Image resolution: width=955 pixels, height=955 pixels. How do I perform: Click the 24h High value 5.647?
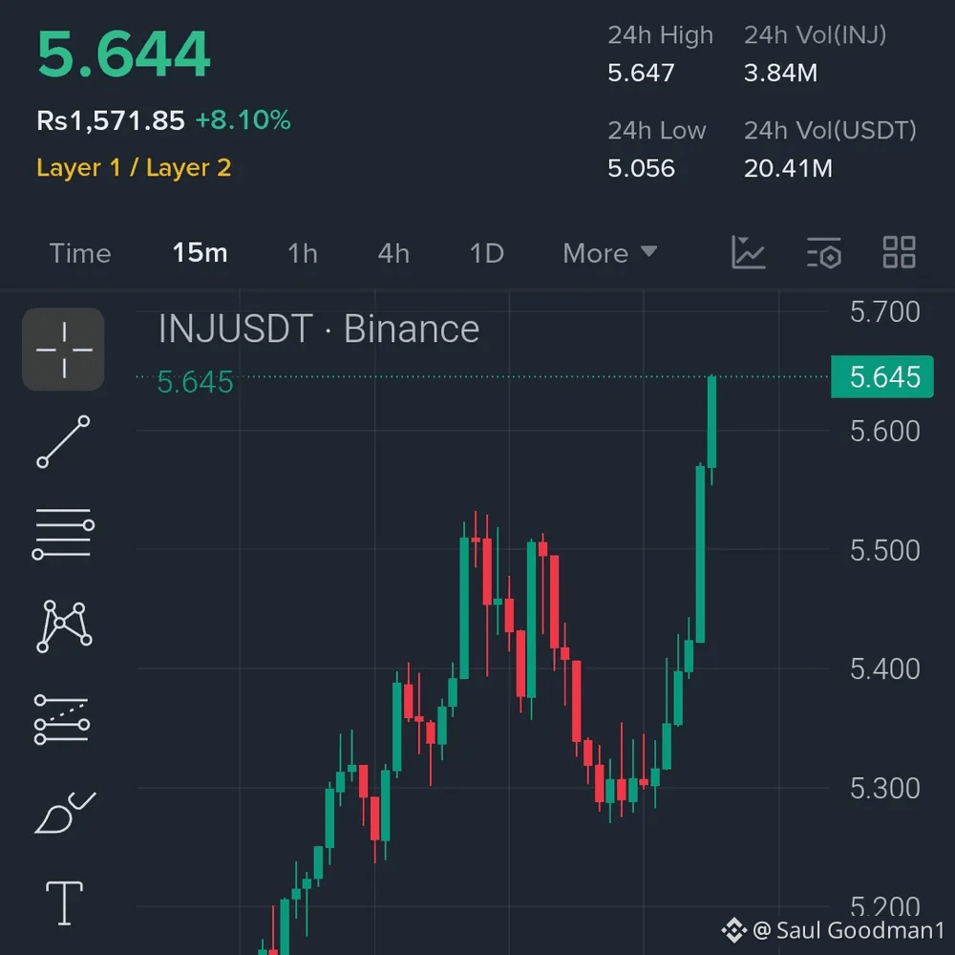point(642,74)
